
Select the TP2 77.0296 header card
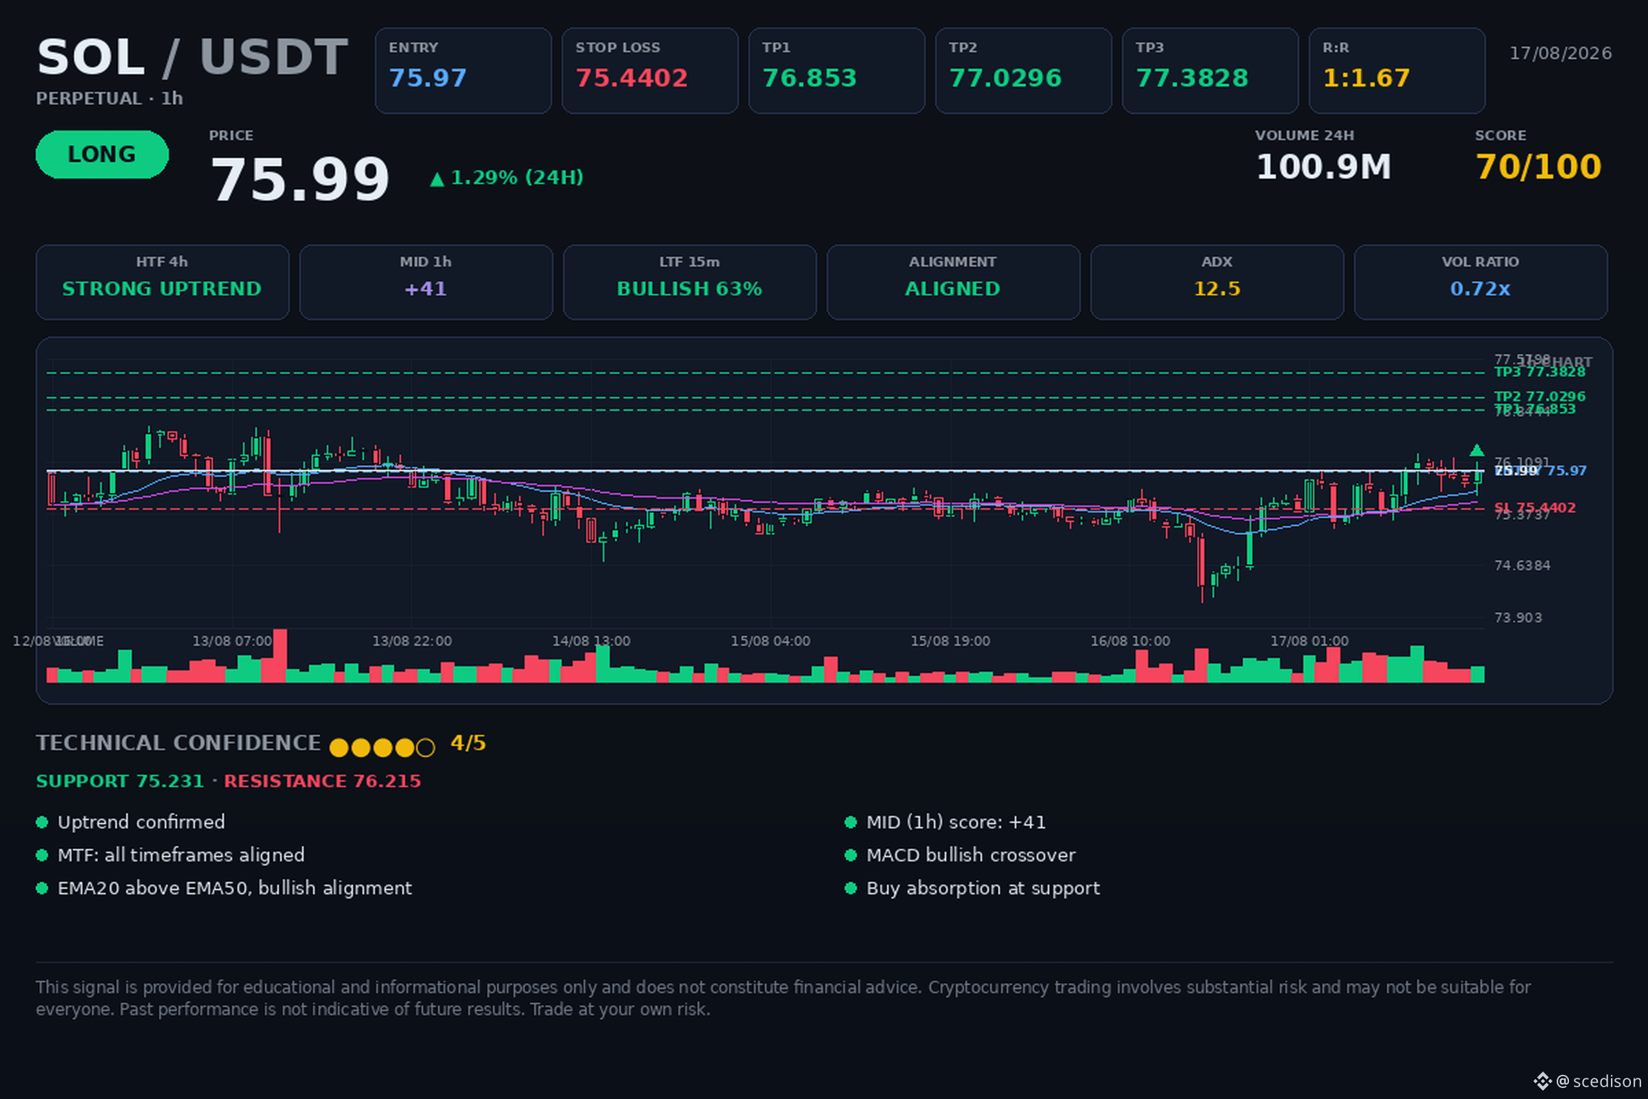click(x=1023, y=71)
